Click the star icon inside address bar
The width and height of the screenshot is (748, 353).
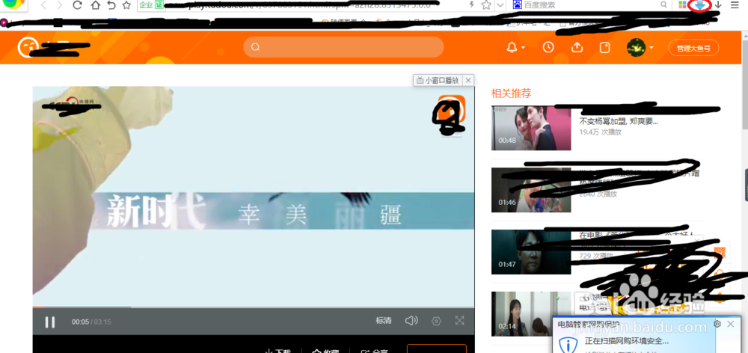(486, 4)
